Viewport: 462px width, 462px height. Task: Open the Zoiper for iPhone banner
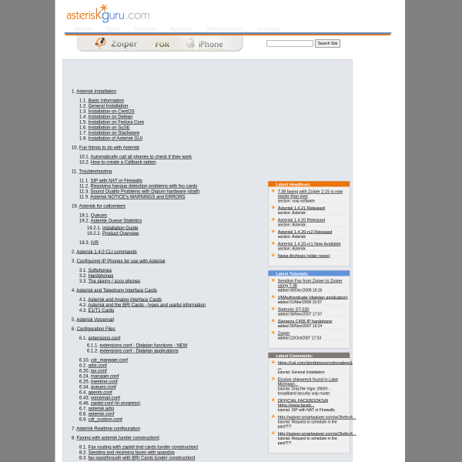tap(159, 44)
